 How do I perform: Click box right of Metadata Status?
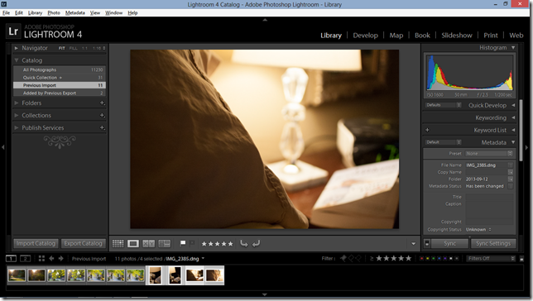[510, 186]
